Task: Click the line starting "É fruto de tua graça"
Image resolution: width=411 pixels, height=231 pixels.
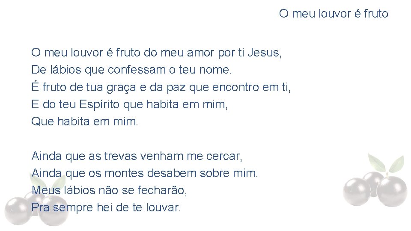Action: coord(161,87)
